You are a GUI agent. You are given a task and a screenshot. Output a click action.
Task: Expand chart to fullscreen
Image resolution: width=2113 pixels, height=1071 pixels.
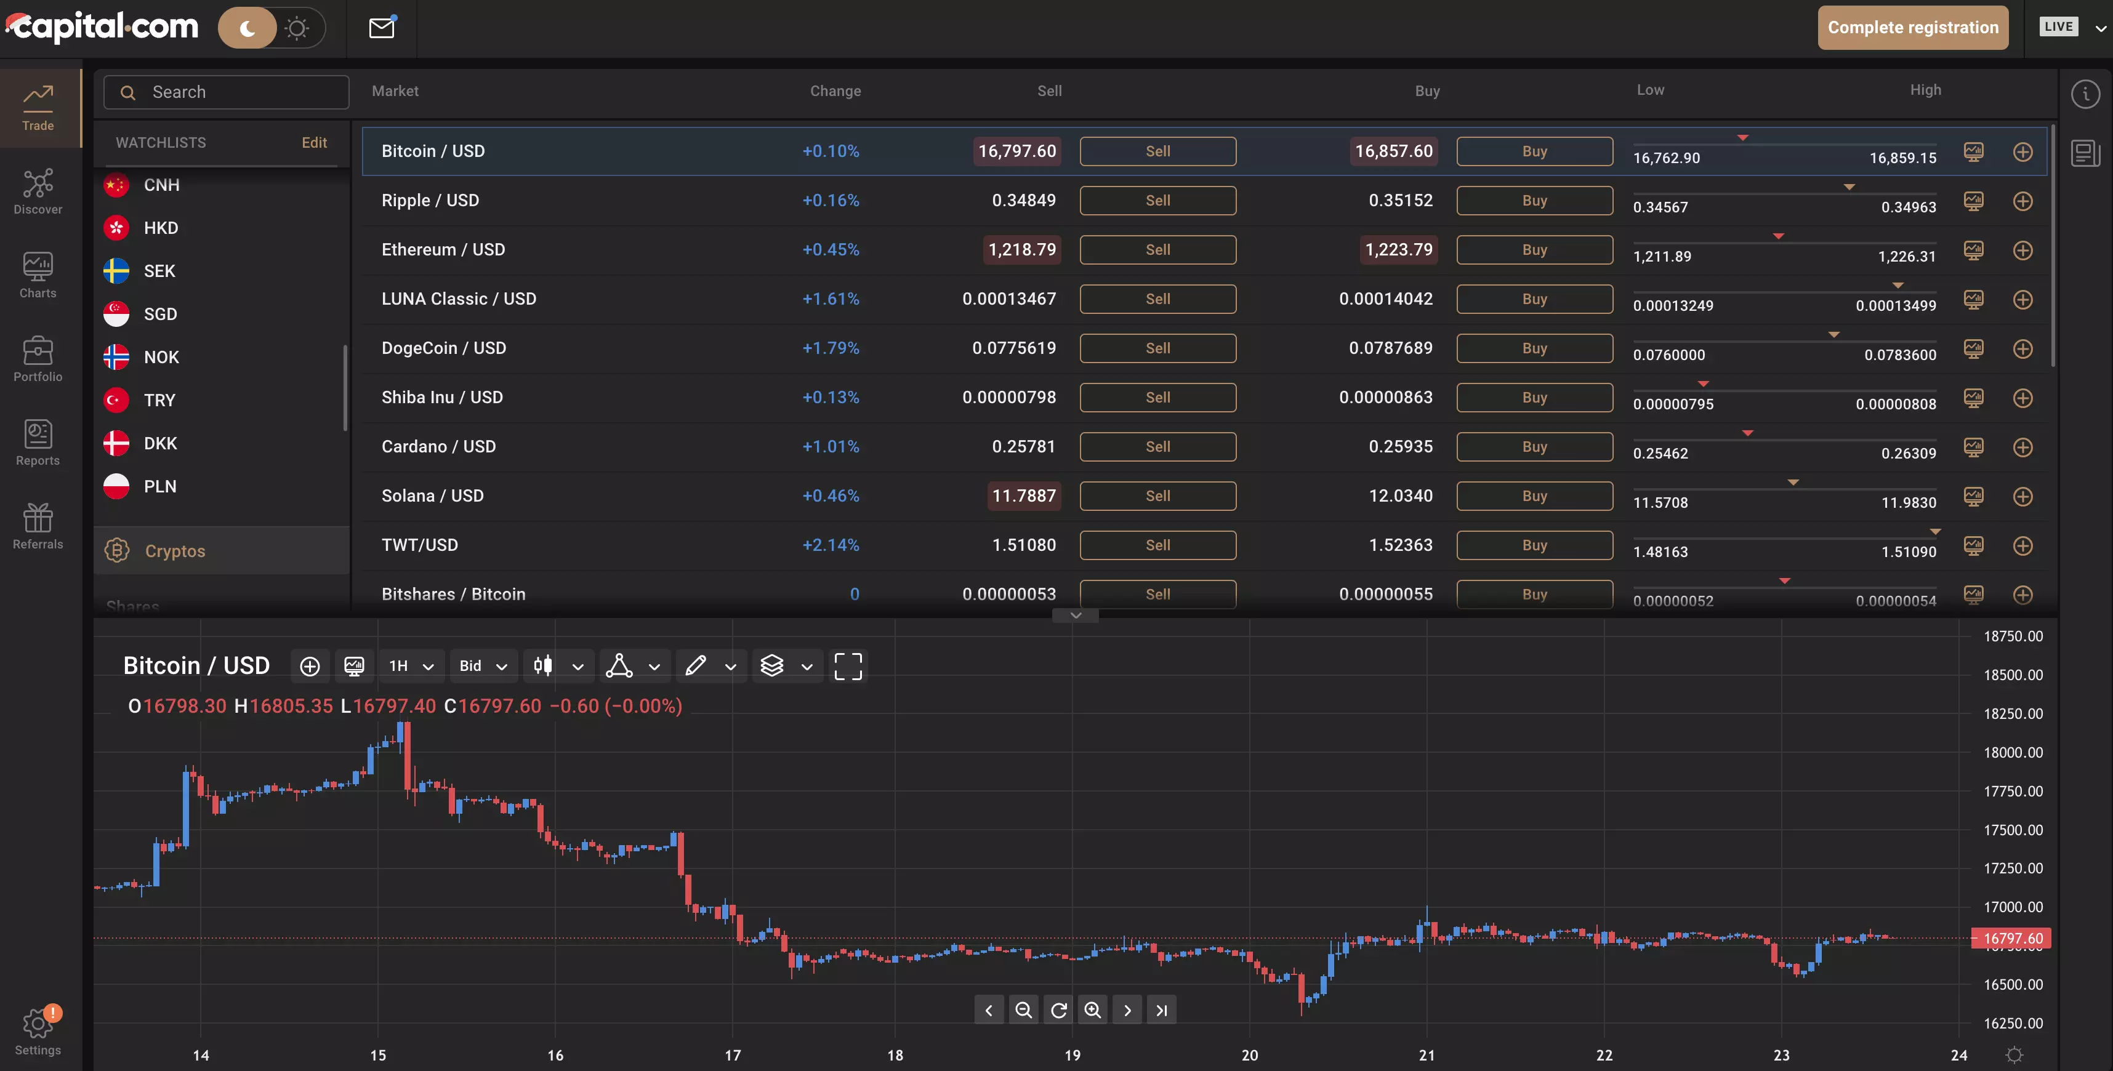848,666
